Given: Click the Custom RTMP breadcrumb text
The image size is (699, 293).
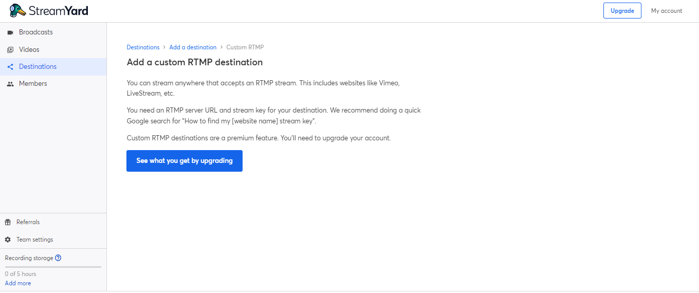Looking at the screenshot, I should click(245, 47).
